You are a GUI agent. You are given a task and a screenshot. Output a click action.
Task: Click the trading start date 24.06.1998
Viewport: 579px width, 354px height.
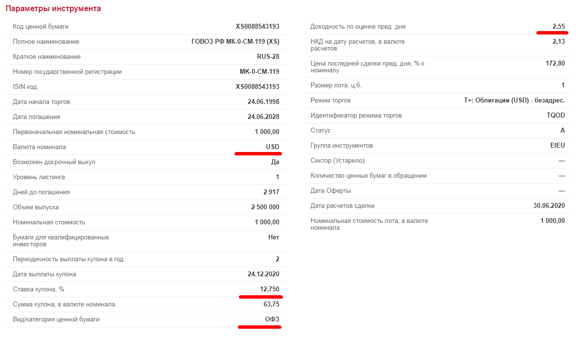263,102
